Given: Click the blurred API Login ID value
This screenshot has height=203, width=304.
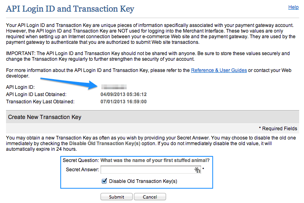Looking at the screenshot, I should click(114, 87).
